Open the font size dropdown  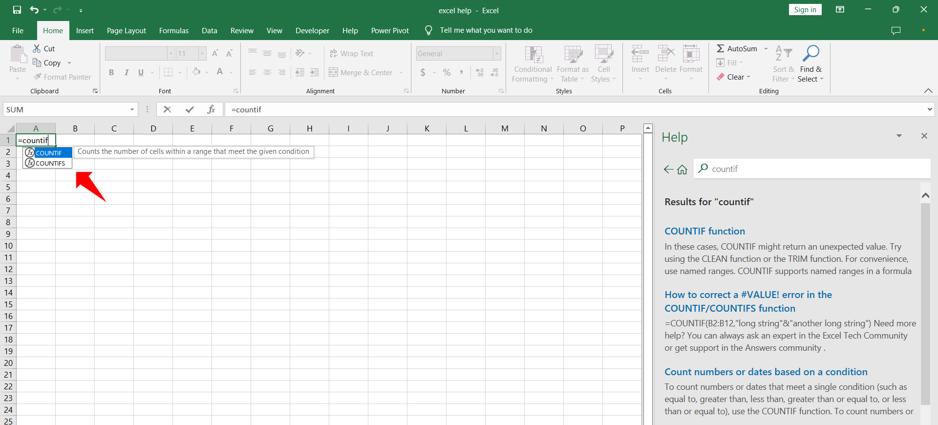tap(202, 53)
